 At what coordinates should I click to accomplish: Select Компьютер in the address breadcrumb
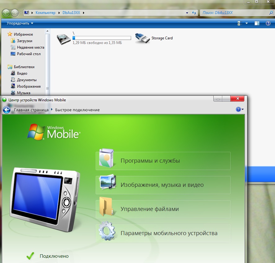tap(46, 13)
